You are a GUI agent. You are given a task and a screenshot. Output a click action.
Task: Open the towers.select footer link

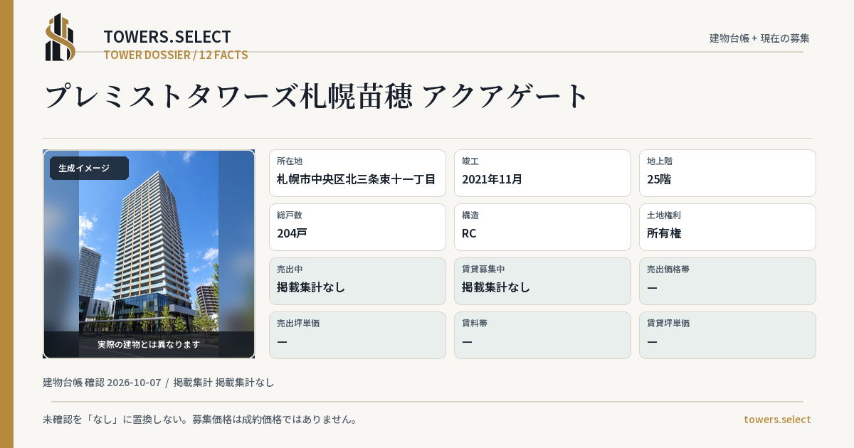coord(777,420)
